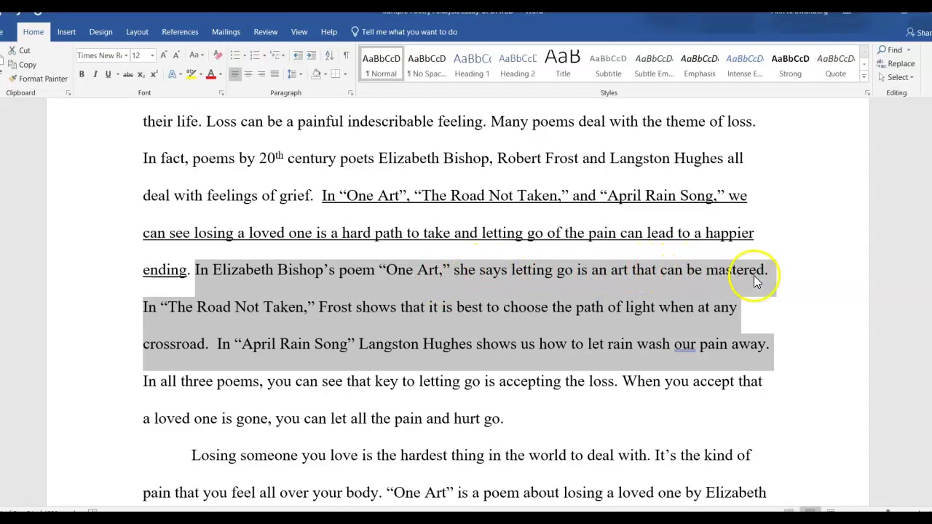The height and width of the screenshot is (524, 932).
Task: Open the multilevel list dropdown
Action: point(283,55)
